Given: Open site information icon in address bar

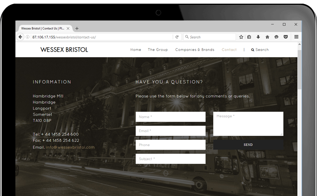Looking at the screenshot, I should click(x=28, y=37).
